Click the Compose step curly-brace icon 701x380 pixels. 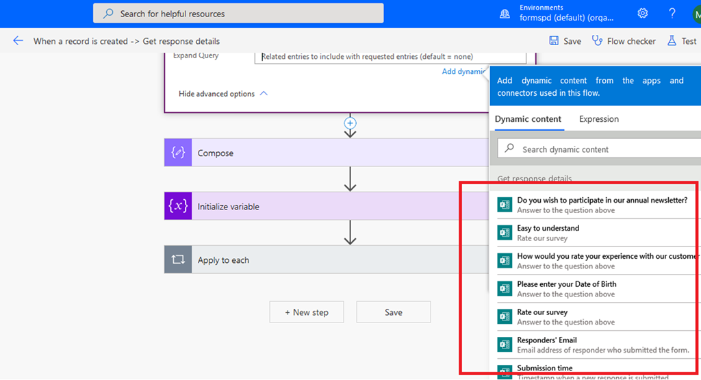[x=178, y=153]
